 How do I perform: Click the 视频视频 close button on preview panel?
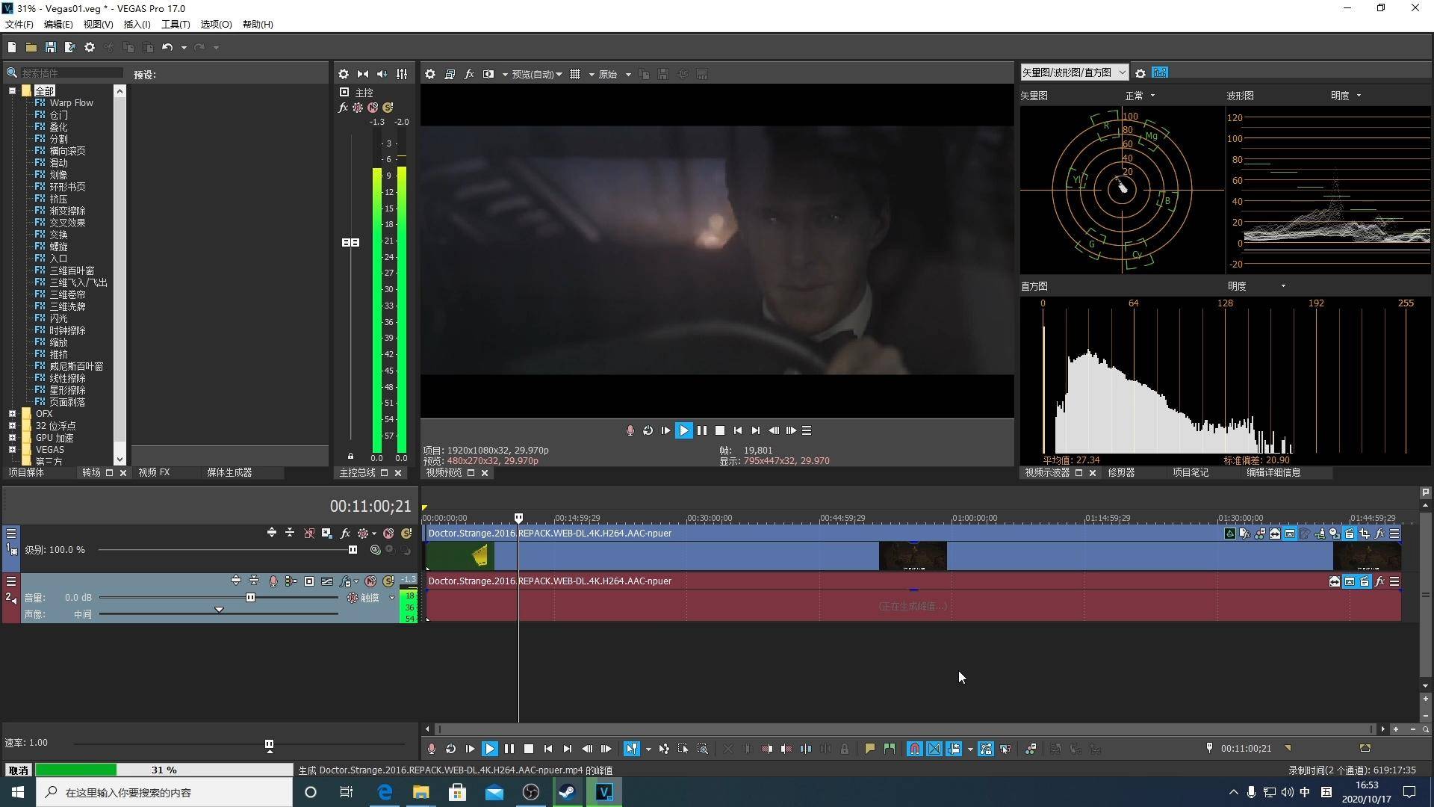coord(485,472)
